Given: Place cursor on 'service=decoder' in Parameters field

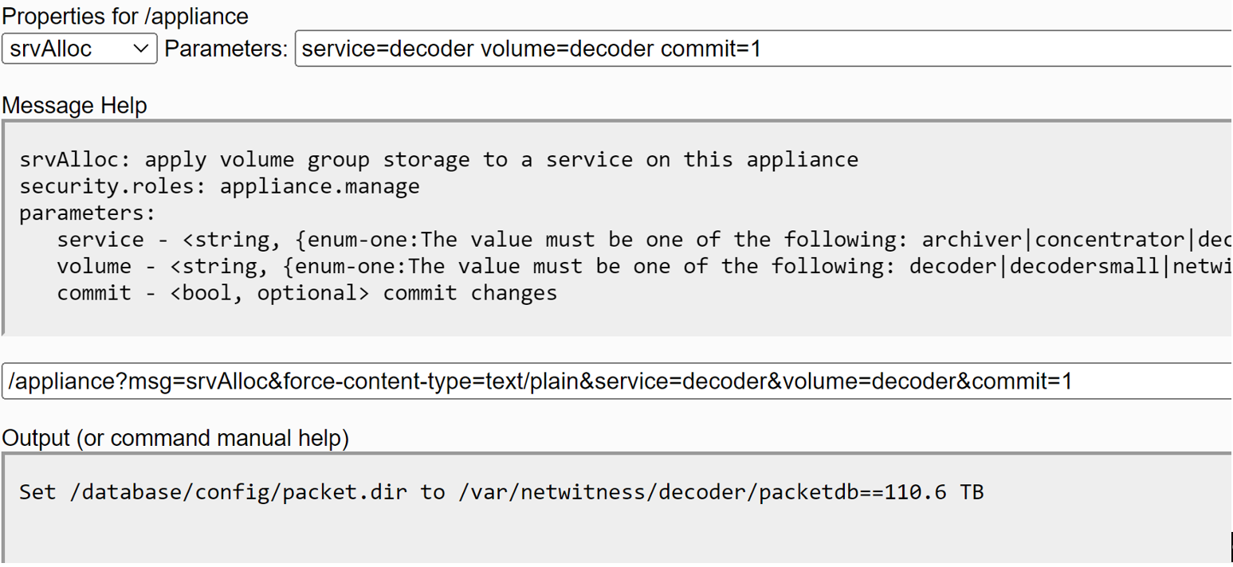Looking at the screenshot, I should point(388,49).
